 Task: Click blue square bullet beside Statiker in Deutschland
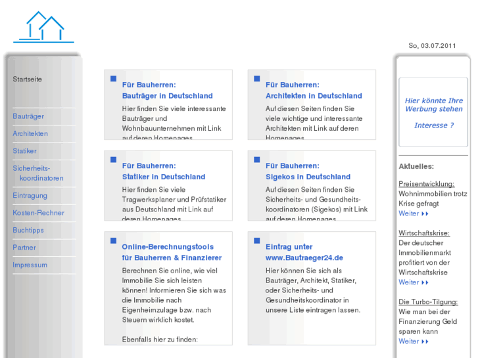tap(113, 160)
